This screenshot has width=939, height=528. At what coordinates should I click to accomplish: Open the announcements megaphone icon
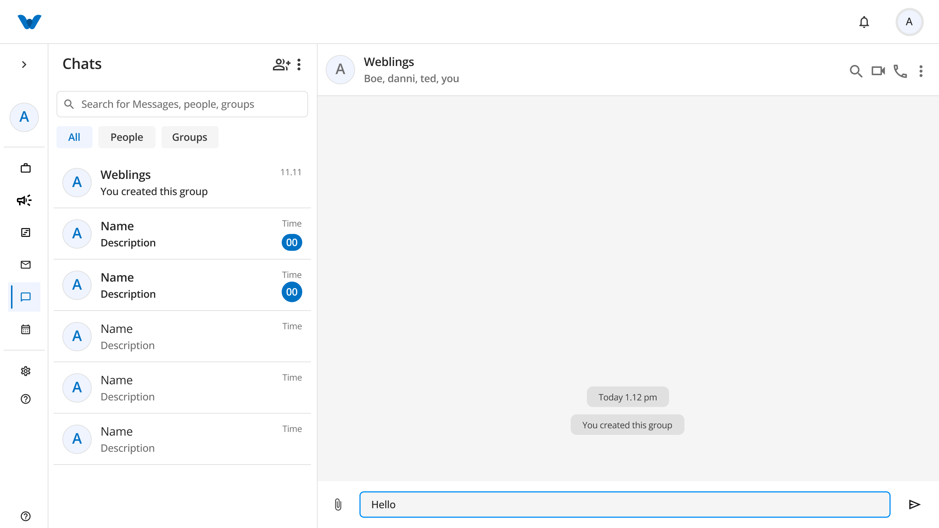[25, 200]
